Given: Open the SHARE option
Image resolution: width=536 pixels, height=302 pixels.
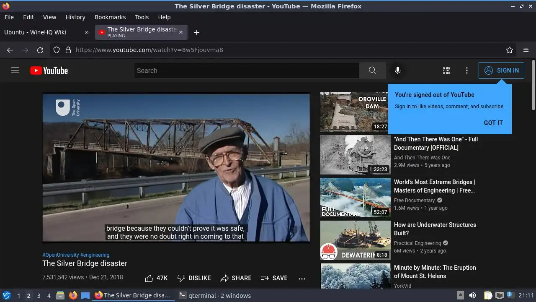Looking at the screenshot, I should pyautogui.click(x=236, y=278).
